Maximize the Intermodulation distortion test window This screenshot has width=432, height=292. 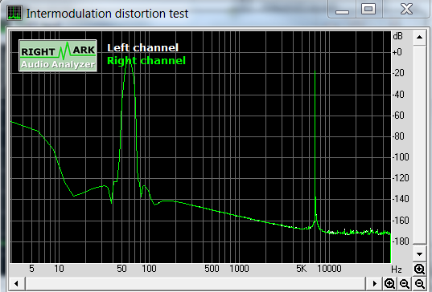pos(368,9)
